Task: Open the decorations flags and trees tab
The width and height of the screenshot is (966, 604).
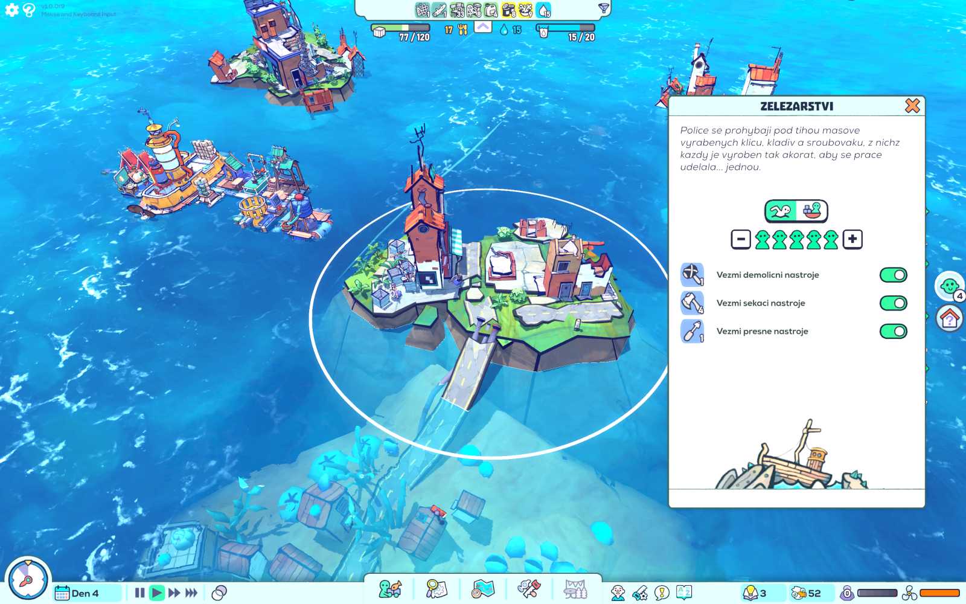Action: pos(575,589)
